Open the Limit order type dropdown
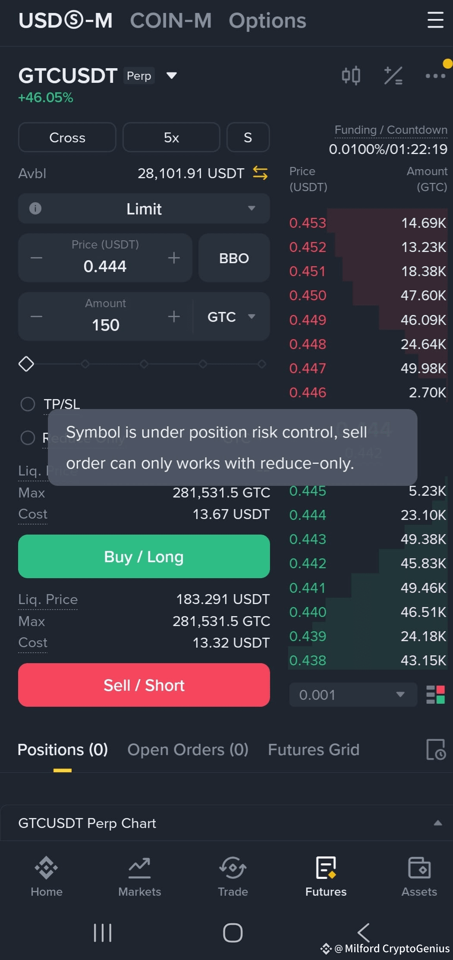The height and width of the screenshot is (960, 453). point(144,208)
